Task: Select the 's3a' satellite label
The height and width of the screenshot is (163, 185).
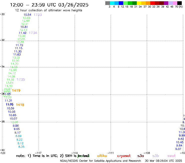Action: pos(140,156)
